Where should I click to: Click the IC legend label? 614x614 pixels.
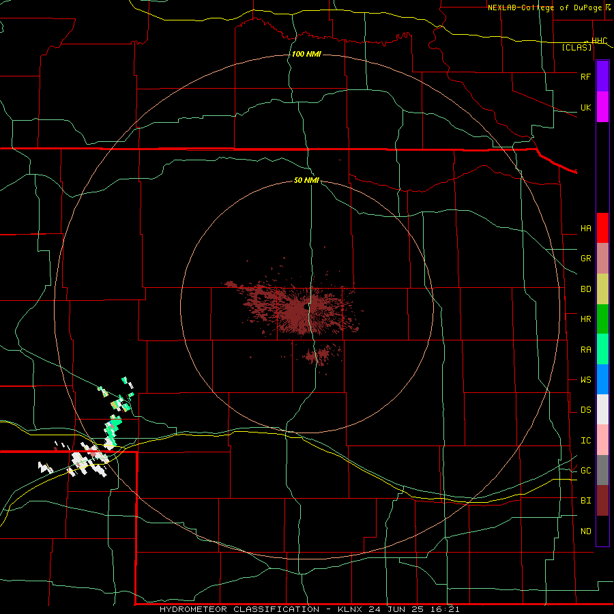click(x=585, y=440)
